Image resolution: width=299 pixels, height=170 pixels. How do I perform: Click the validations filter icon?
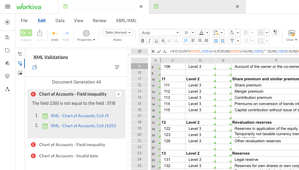[117, 67]
